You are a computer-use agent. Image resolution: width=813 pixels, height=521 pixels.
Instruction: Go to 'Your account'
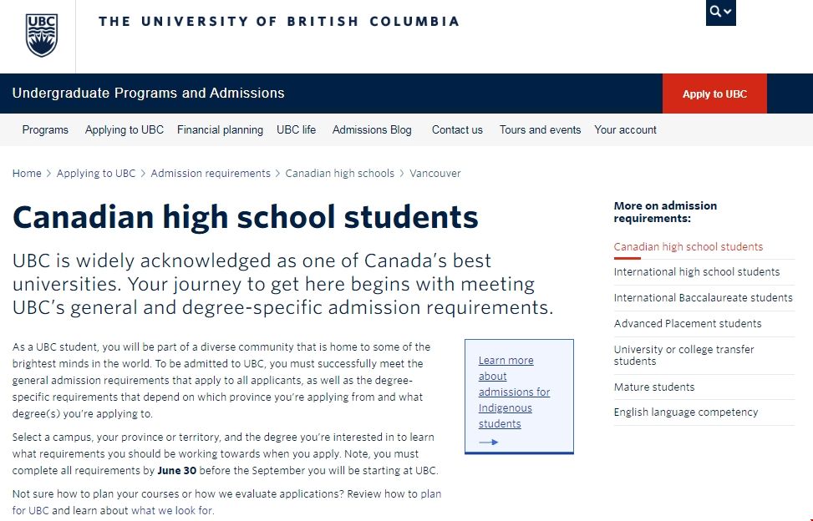[625, 129]
